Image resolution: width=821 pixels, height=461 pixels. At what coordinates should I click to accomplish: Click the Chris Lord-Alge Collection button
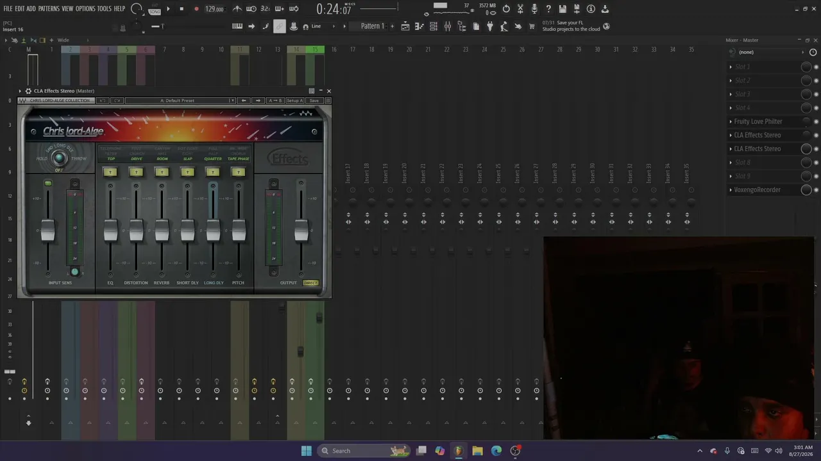(56, 101)
